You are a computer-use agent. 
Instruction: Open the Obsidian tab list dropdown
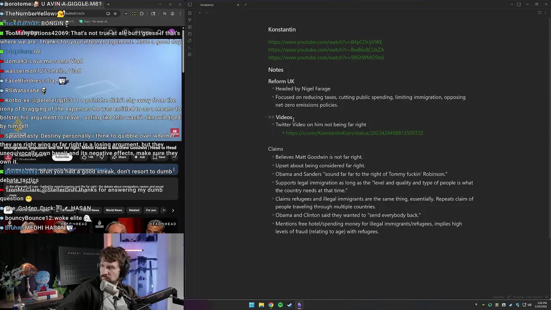(512, 5)
